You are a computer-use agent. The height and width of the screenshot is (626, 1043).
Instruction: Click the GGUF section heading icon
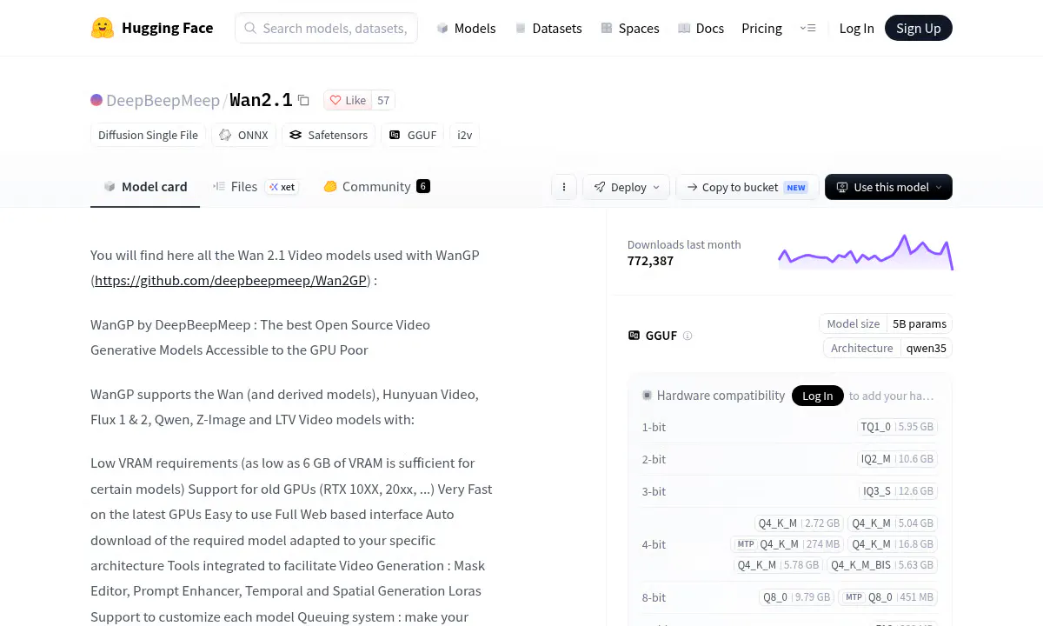pyautogui.click(x=634, y=336)
